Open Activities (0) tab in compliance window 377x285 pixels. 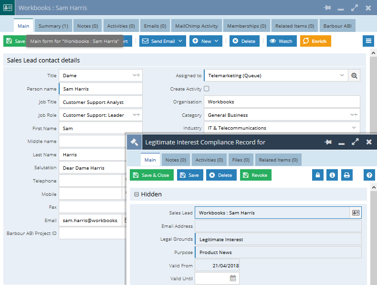pos(209,160)
